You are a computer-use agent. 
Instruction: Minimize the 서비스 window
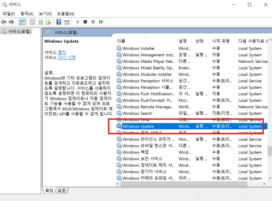click(234, 5)
